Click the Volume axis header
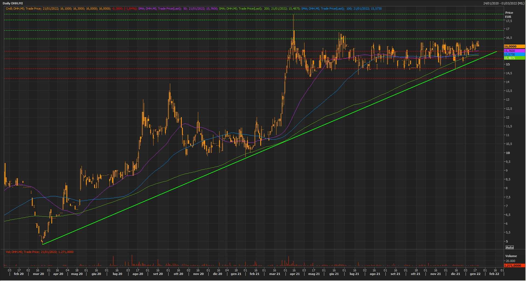 point(511,256)
